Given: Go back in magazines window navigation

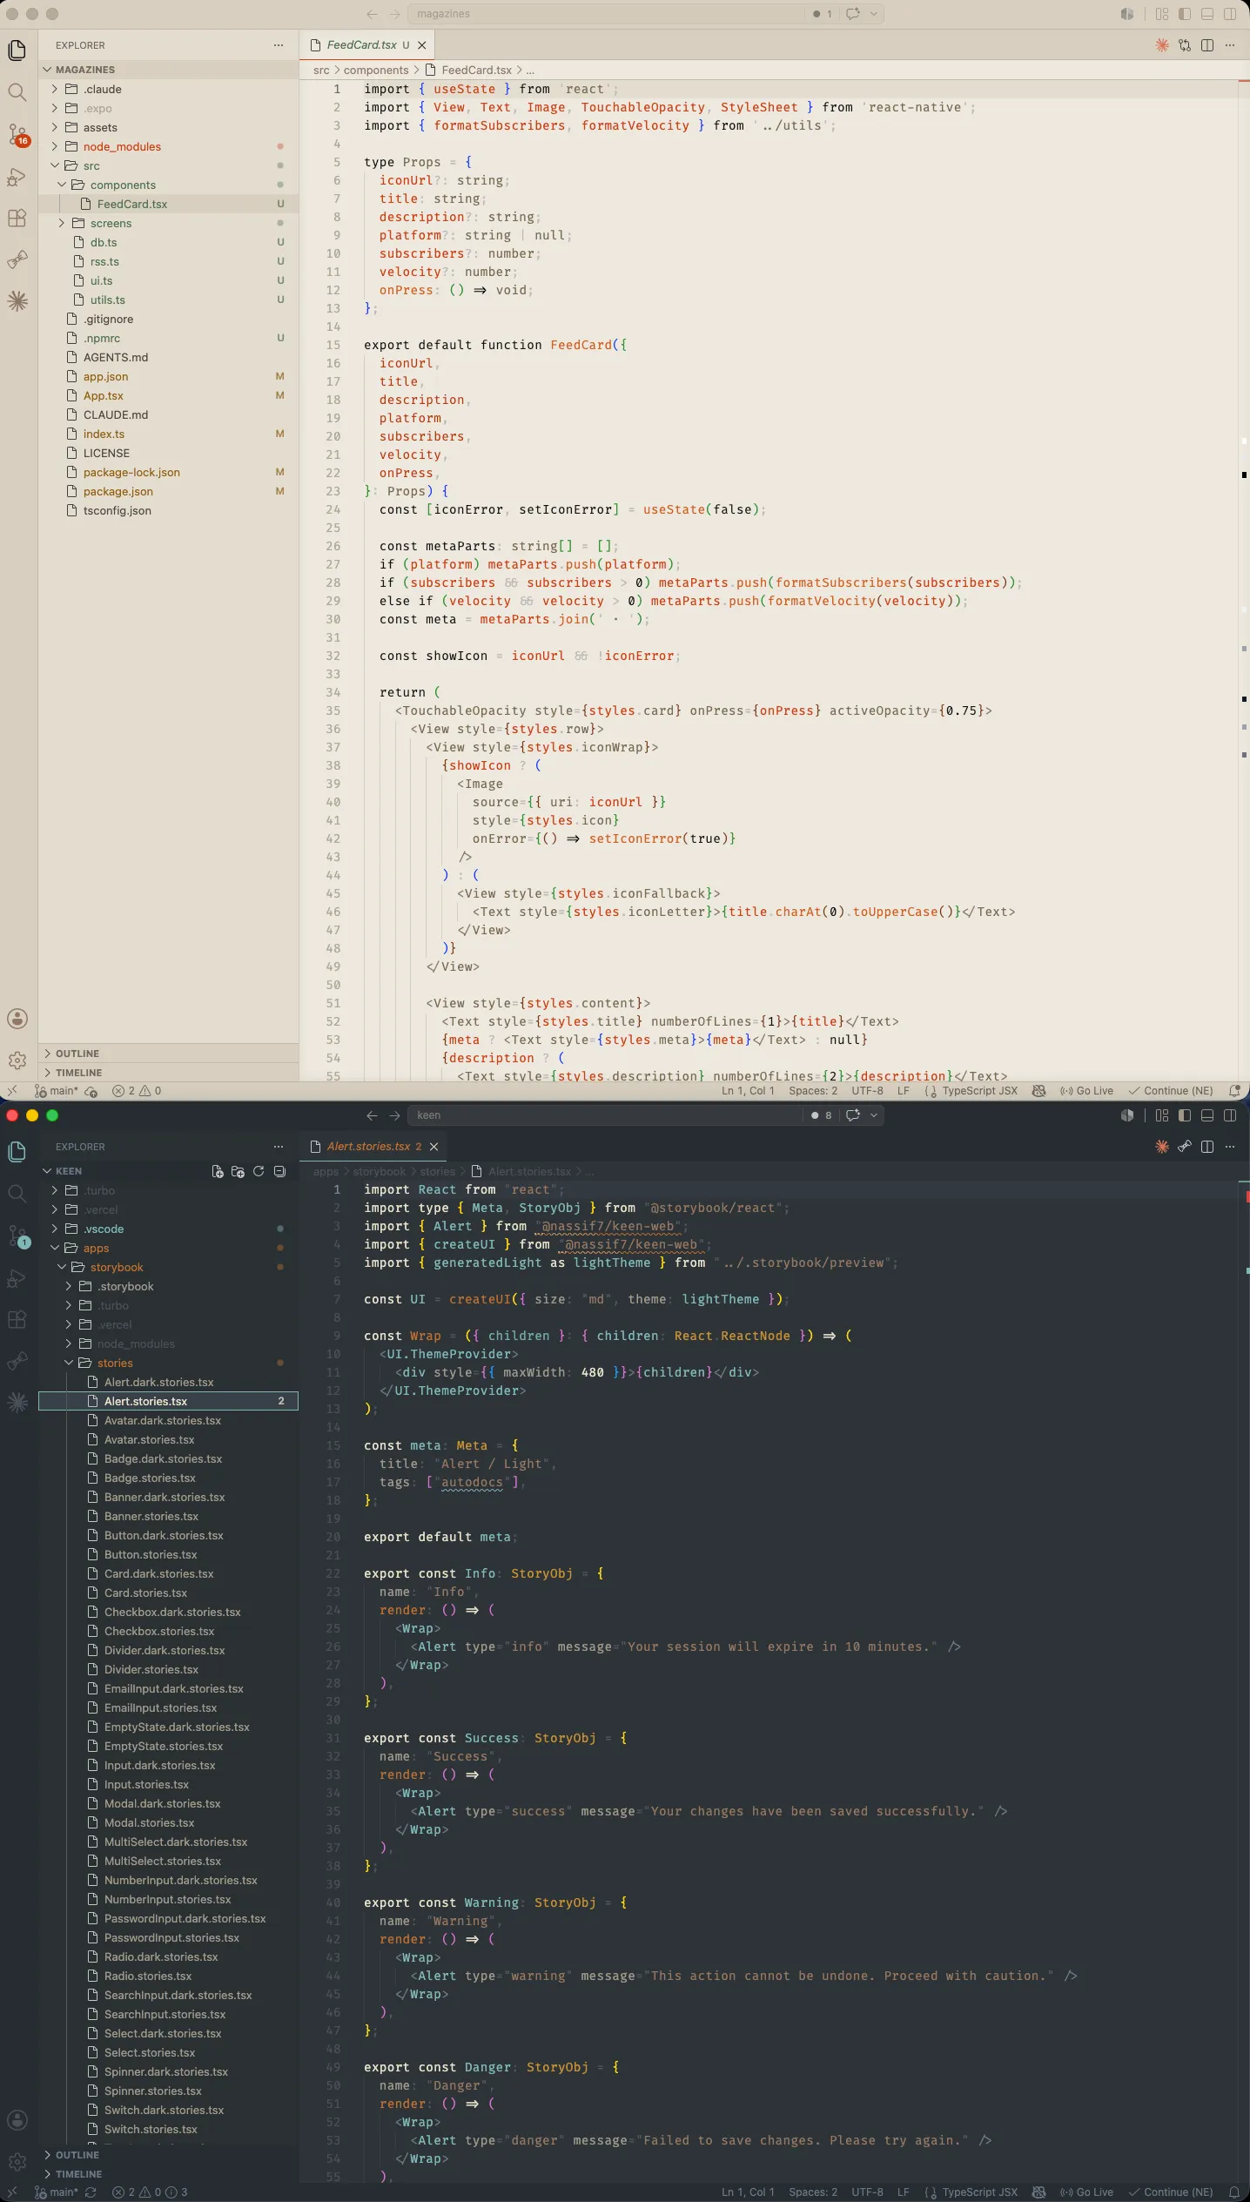Looking at the screenshot, I should [373, 14].
